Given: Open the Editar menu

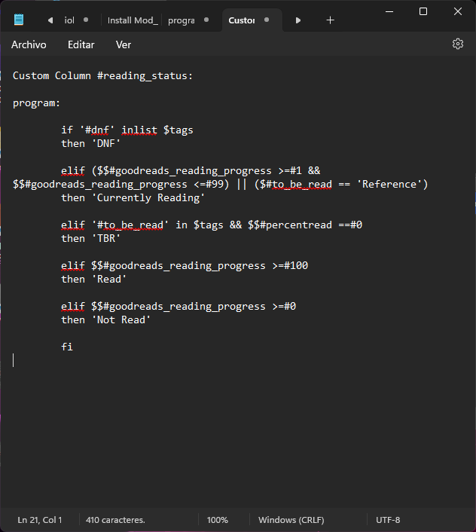Looking at the screenshot, I should (81, 44).
